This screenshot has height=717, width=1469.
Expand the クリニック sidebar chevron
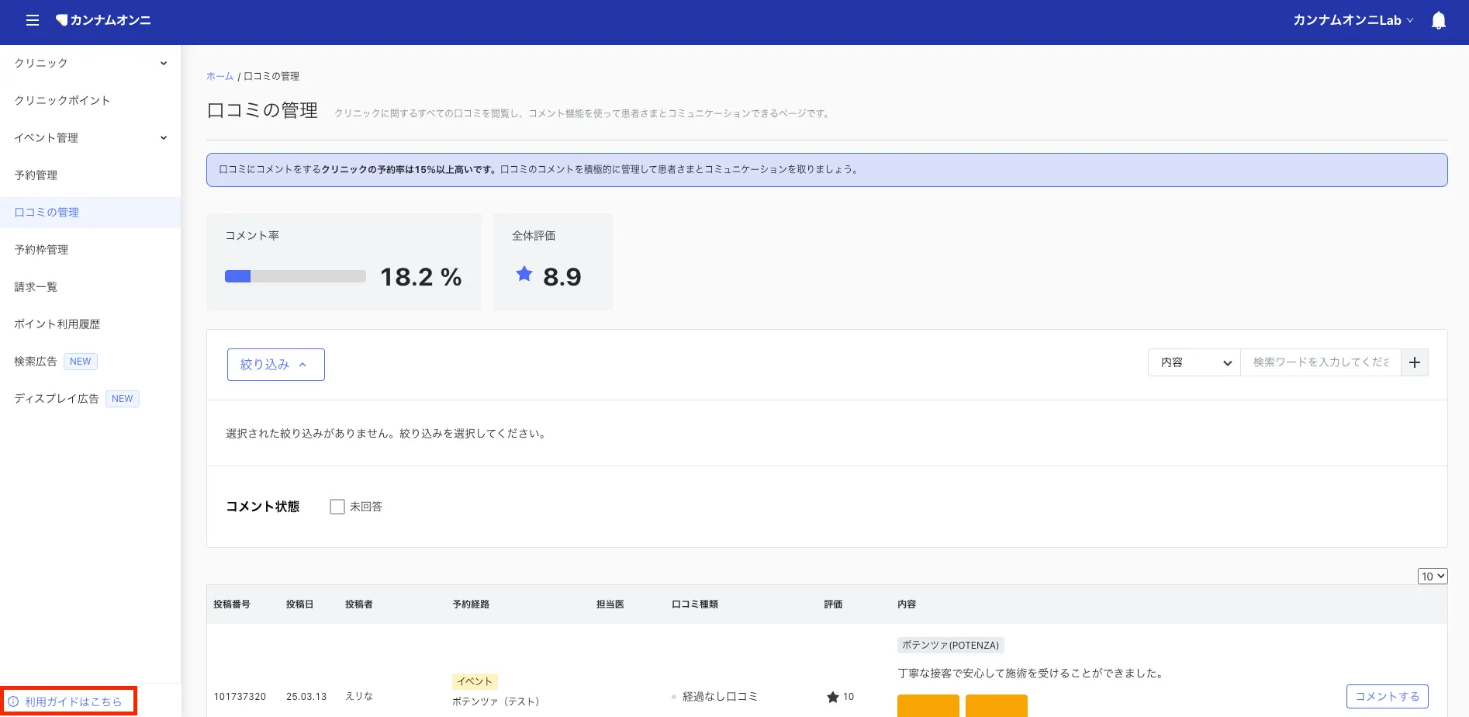click(x=164, y=64)
